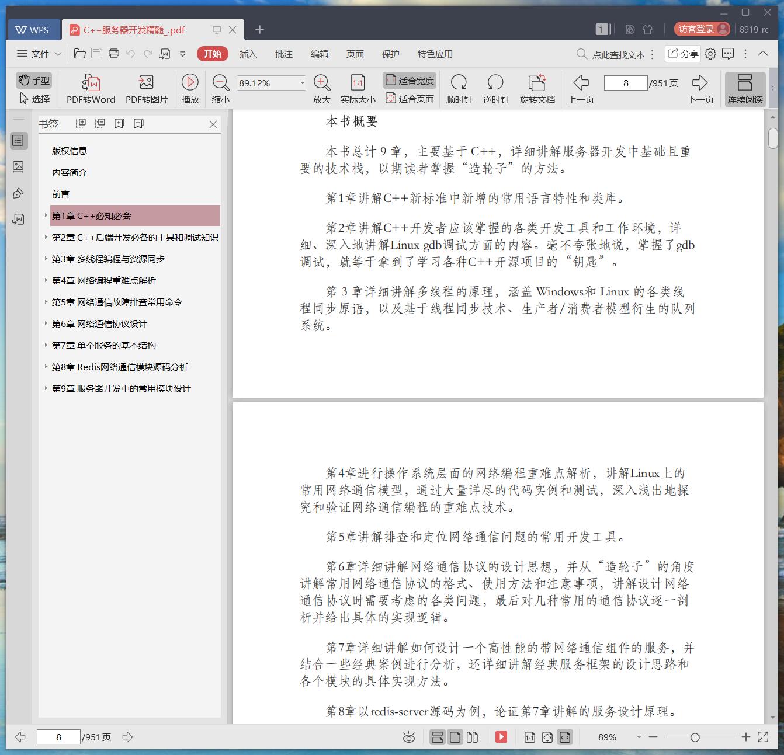
Task: Expand the 第1章 C++必知必会 bookmark
Action: click(x=46, y=215)
